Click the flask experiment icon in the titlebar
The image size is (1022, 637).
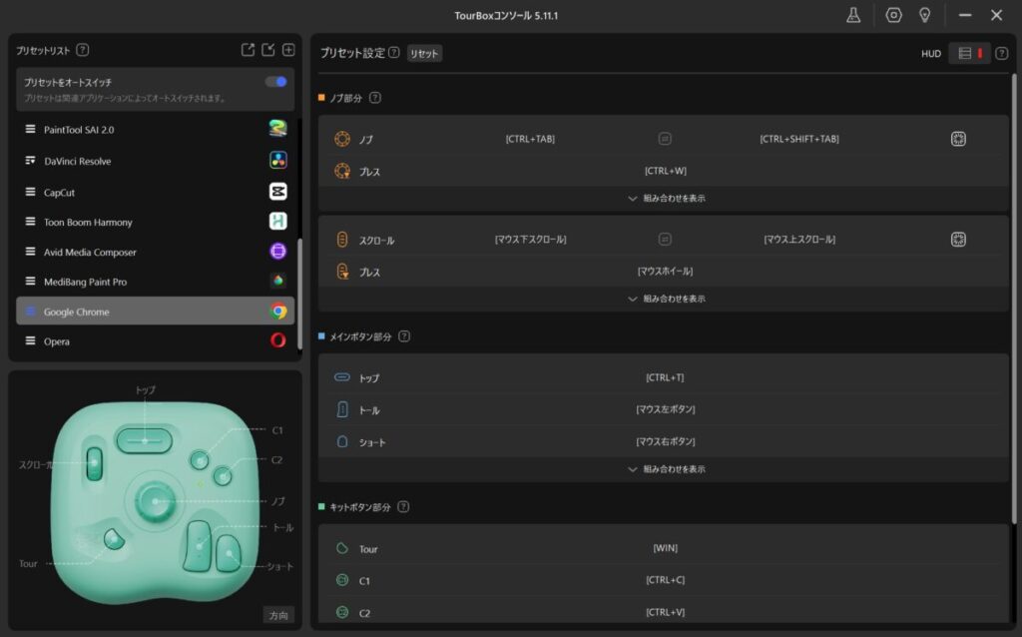tap(853, 15)
